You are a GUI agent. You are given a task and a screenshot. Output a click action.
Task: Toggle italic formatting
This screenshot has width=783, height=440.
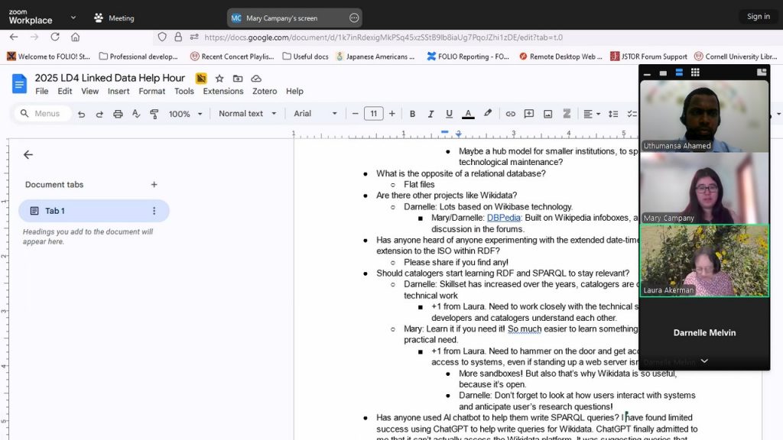430,114
